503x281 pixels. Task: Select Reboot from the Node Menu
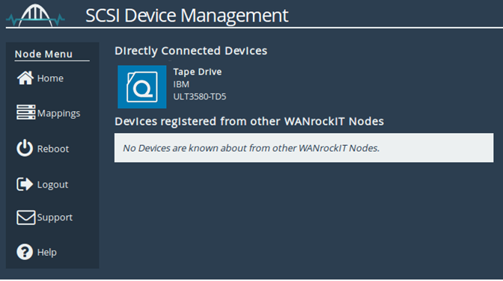(53, 149)
